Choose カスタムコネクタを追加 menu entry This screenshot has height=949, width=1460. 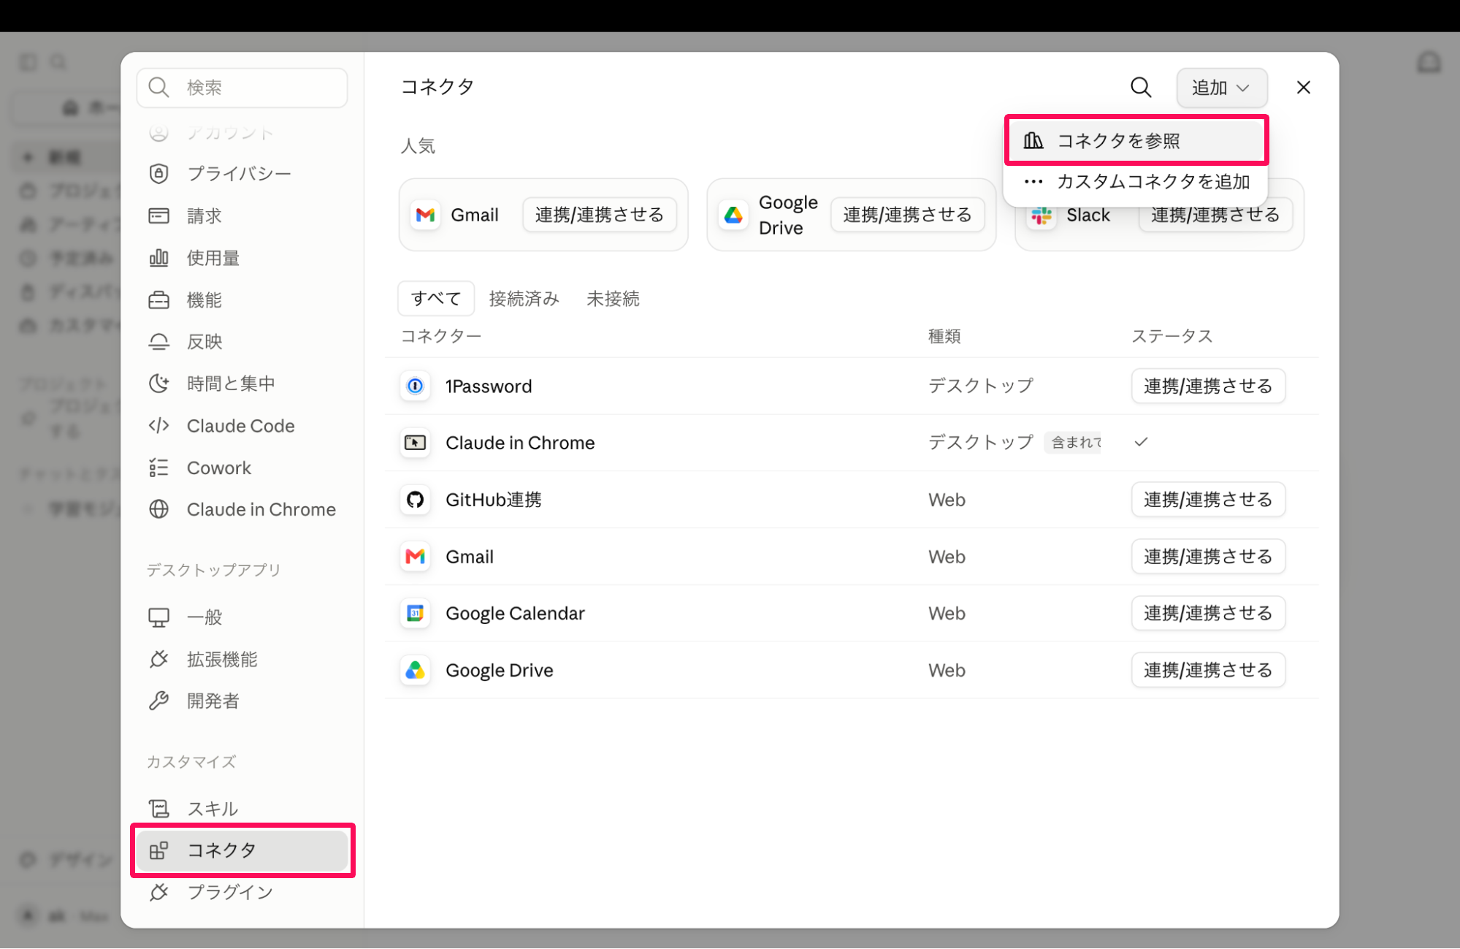pyautogui.click(x=1136, y=182)
